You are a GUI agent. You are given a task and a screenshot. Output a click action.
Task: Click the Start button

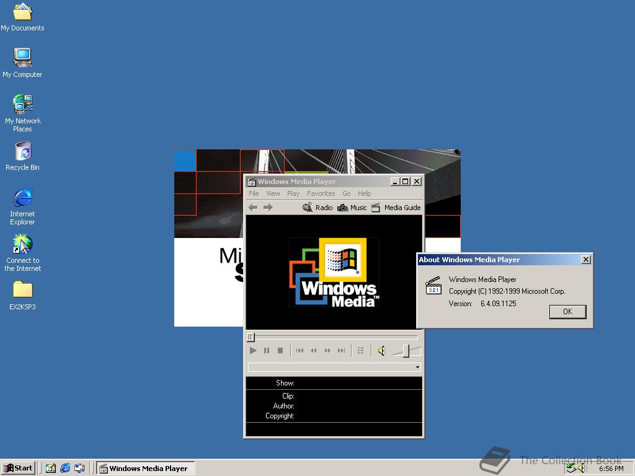point(18,469)
